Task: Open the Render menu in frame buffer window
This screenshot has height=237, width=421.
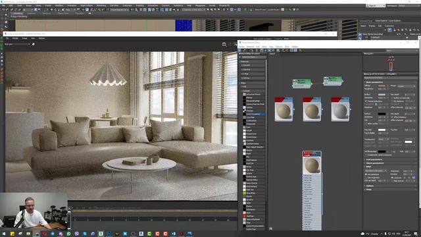Action: click(x=15, y=38)
